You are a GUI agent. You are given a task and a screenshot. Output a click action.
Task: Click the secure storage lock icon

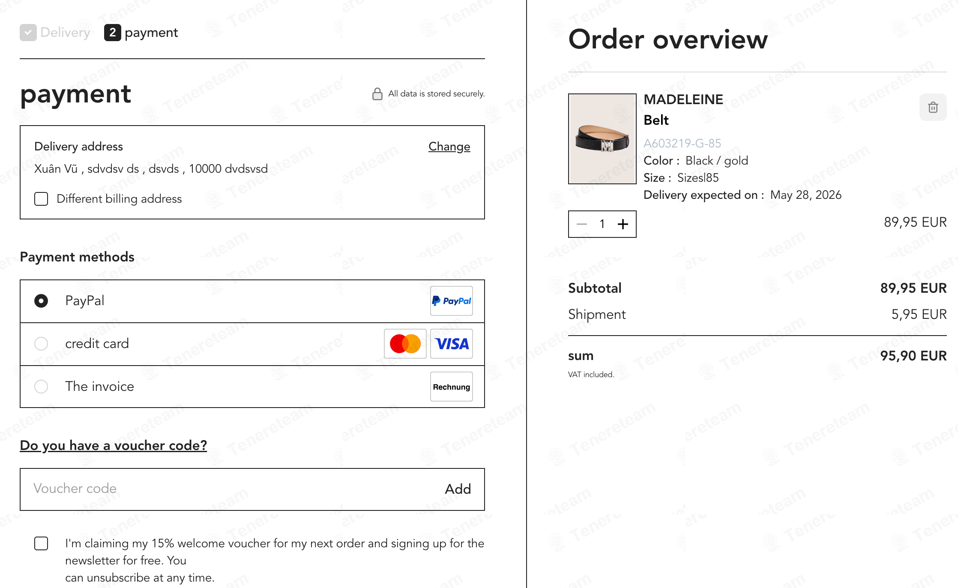tap(377, 94)
